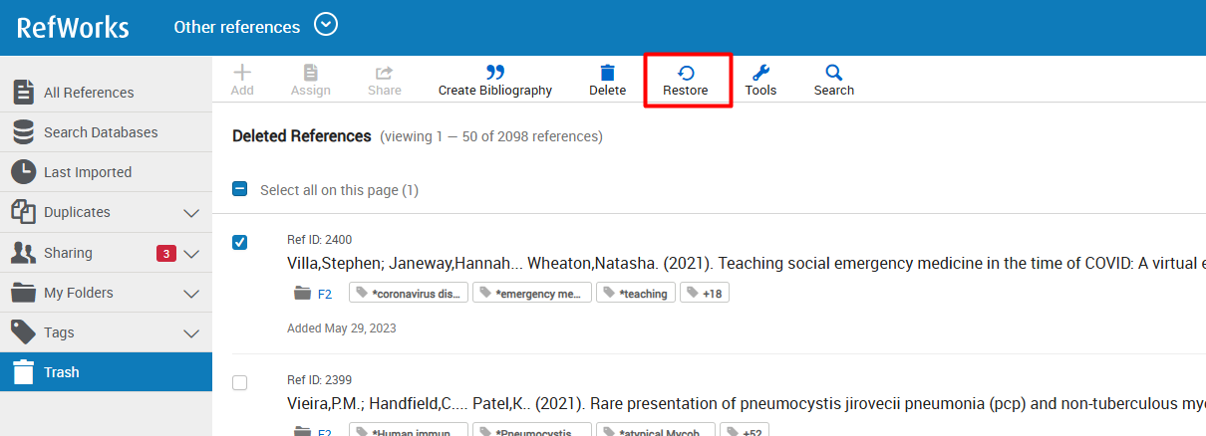The width and height of the screenshot is (1206, 436).
Task: Expand the My Folders chevron
Action: pos(192,294)
